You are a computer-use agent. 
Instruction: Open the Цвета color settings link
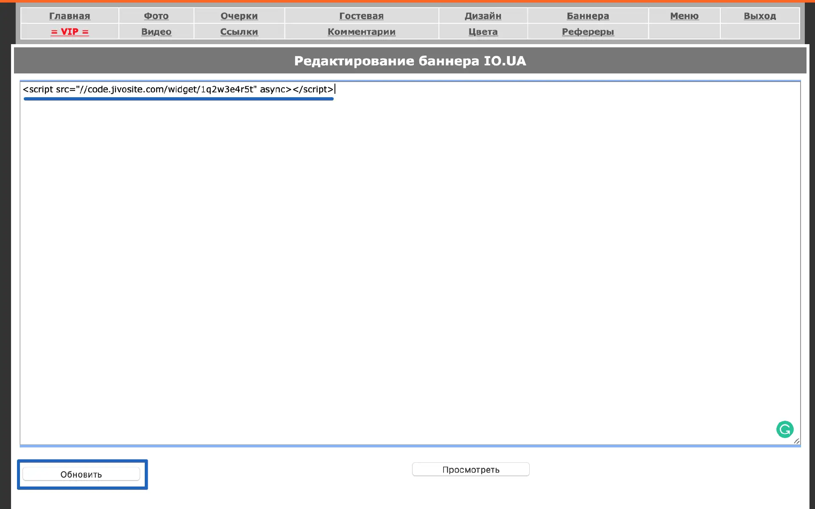483,32
